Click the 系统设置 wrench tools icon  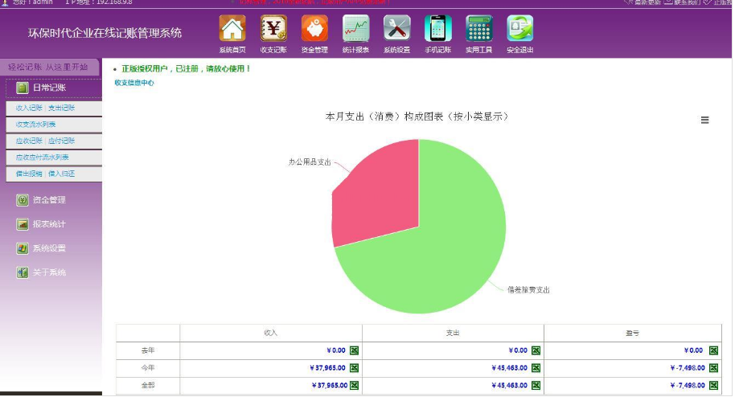click(396, 29)
